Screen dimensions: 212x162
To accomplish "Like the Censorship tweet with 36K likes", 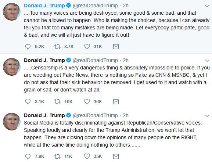I will [87, 101].
